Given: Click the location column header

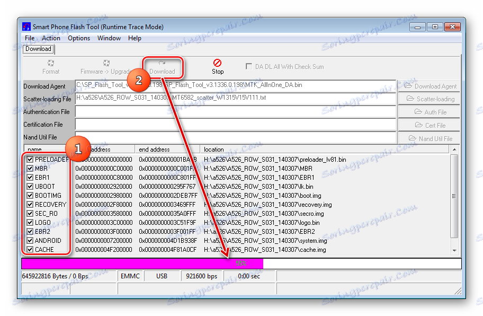Looking at the screenshot, I should [x=324, y=150].
